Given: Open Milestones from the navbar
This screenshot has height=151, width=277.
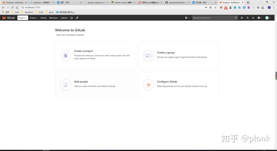Looking at the screenshot, I should click(x=53, y=18).
